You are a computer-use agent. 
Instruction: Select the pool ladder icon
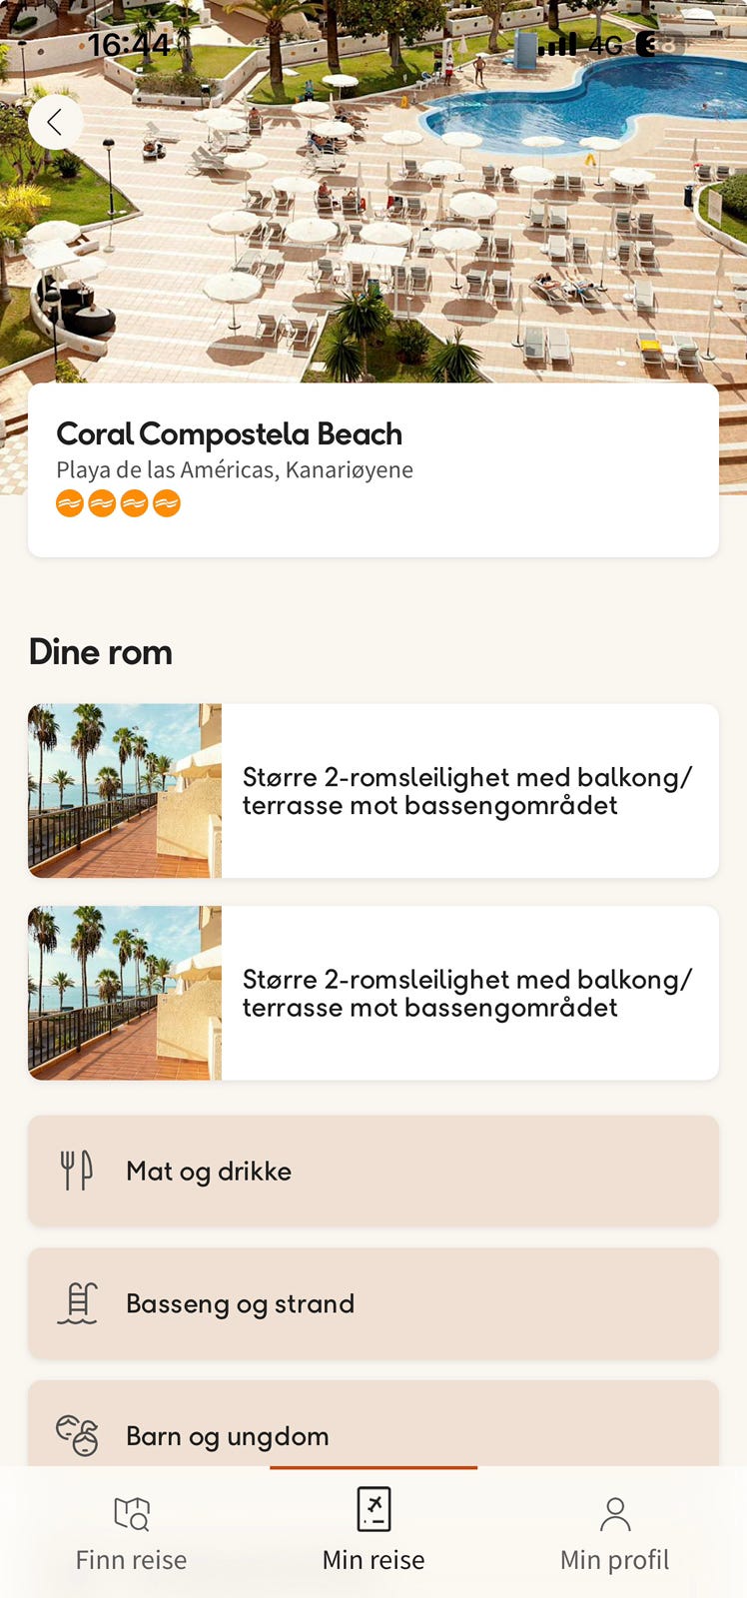[77, 1303]
